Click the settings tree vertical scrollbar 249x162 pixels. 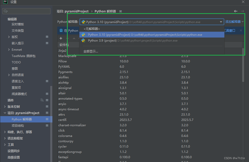coord(51,124)
